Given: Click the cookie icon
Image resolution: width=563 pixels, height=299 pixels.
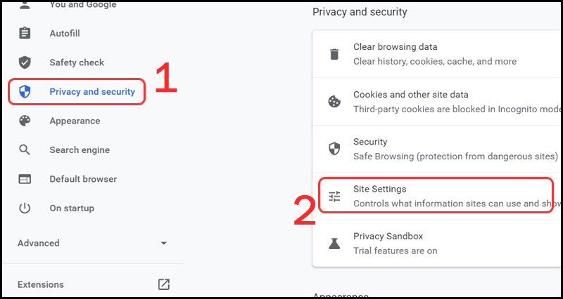Looking at the screenshot, I should click(x=335, y=101).
